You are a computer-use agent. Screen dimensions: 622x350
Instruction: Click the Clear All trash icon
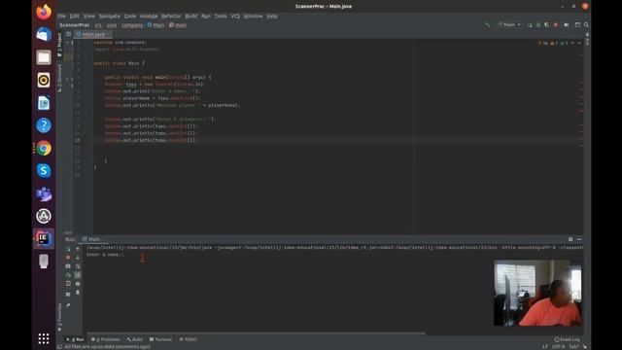(x=78, y=293)
